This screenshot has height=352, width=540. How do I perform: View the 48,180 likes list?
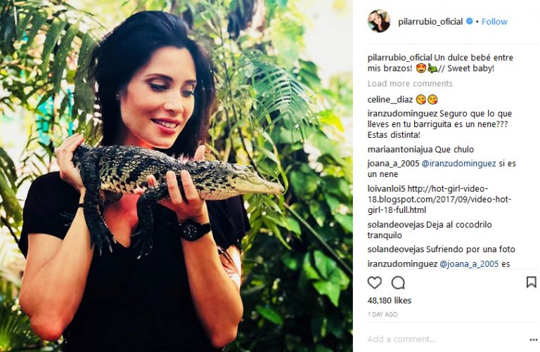click(389, 301)
